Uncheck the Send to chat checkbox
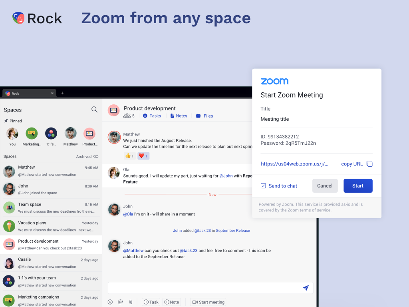Viewport: 409px width, 307px height. click(263, 186)
